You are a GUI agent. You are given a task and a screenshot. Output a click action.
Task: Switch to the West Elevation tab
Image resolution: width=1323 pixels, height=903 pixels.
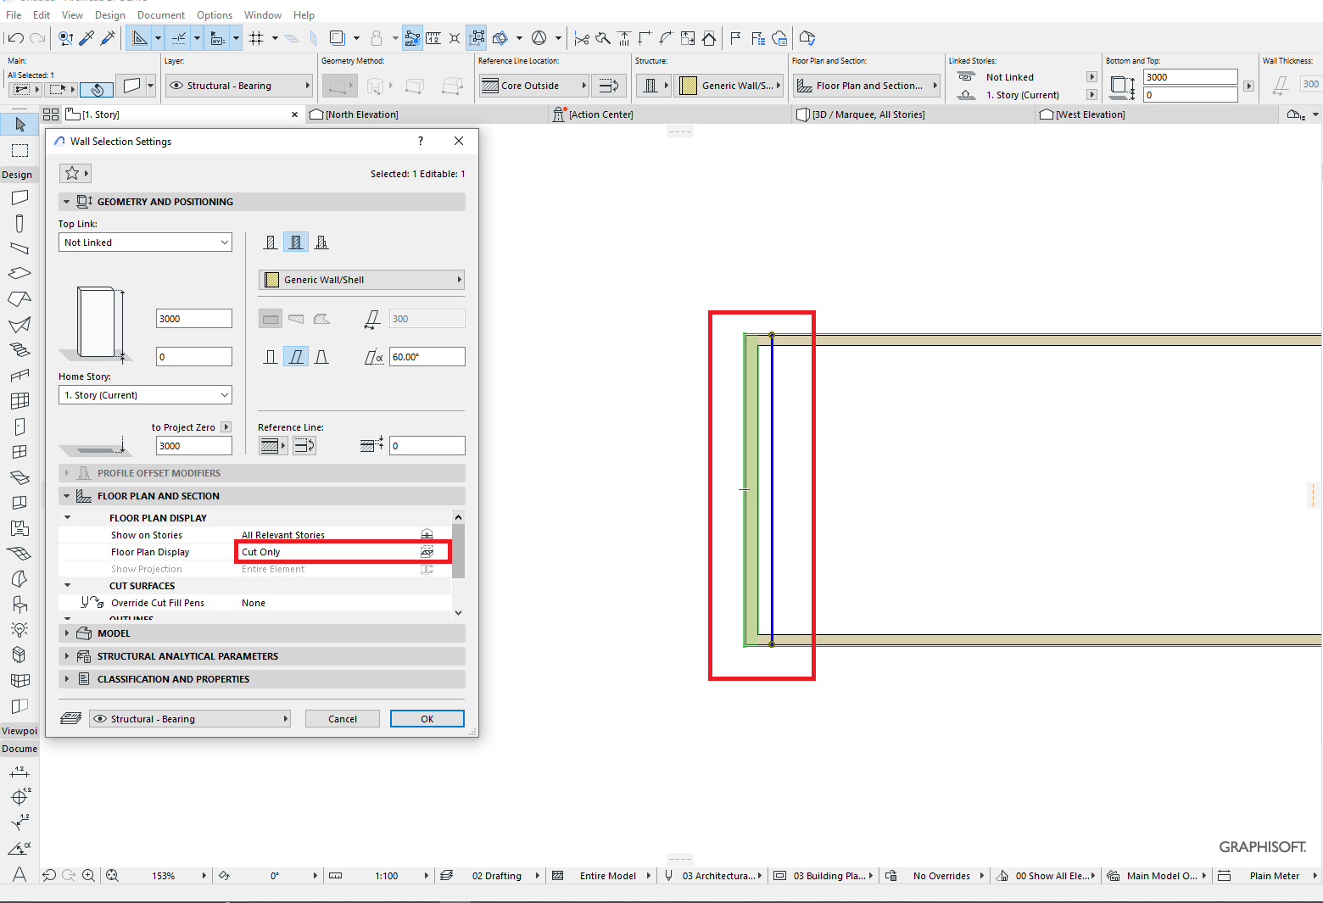point(1088,114)
